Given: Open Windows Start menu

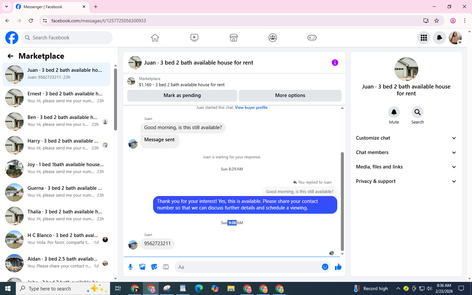Looking at the screenshot, I should [x=8, y=288].
